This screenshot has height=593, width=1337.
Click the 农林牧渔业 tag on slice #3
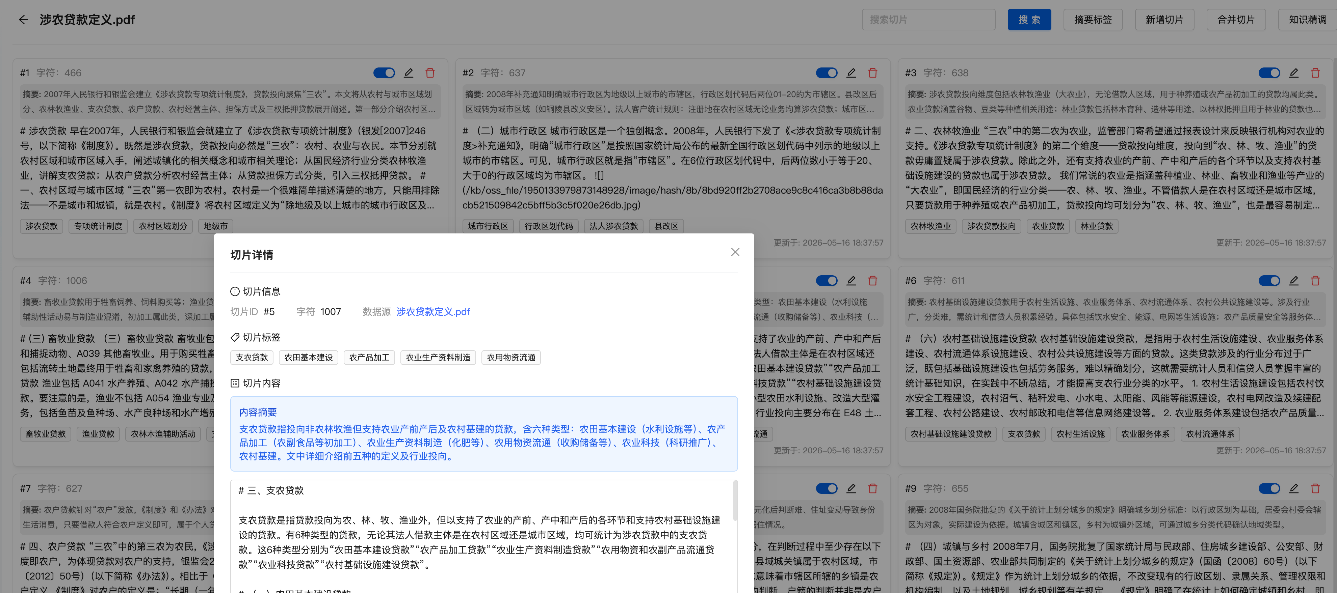(x=930, y=227)
